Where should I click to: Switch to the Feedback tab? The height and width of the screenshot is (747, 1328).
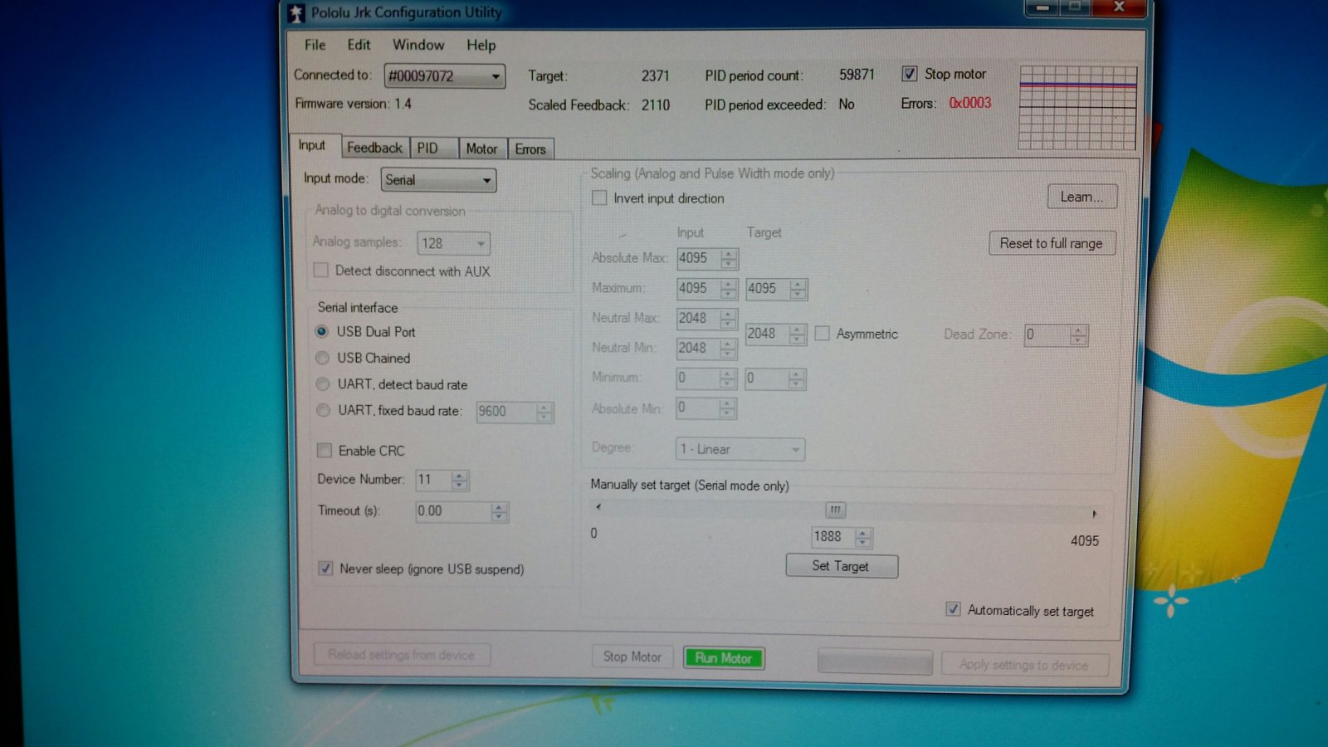point(374,148)
